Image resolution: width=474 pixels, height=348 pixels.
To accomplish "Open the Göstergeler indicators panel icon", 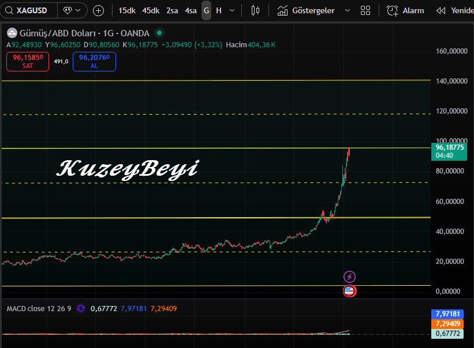I will pos(282,10).
